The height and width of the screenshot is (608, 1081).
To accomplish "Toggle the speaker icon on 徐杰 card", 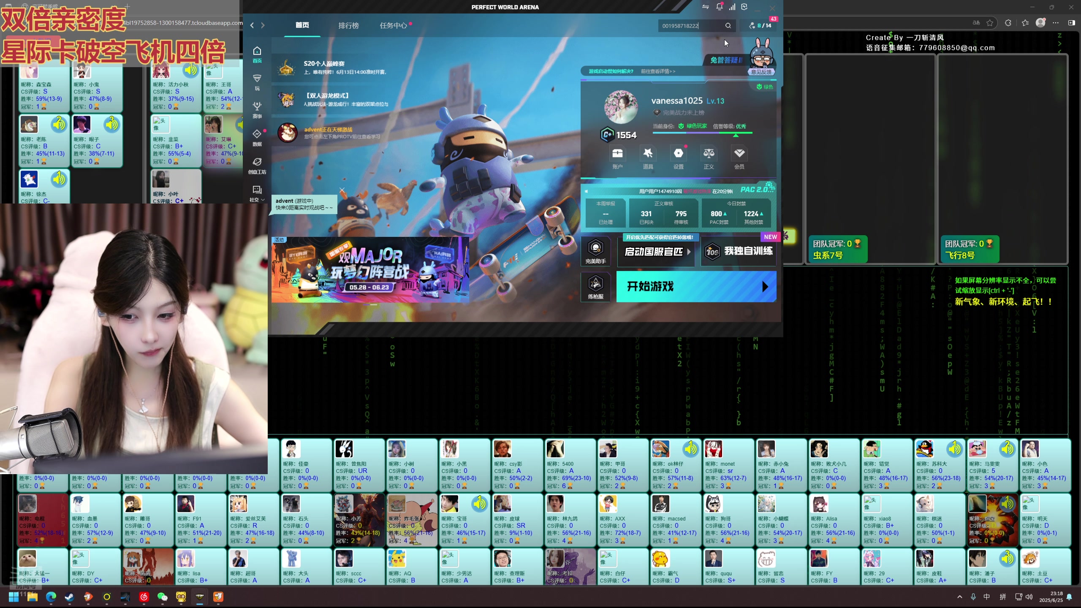I will click(59, 179).
